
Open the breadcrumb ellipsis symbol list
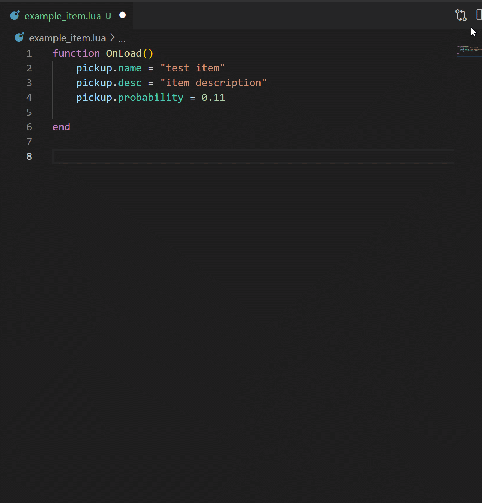tap(122, 39)
